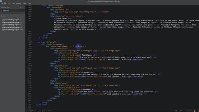The width and height of the screenshot is (199, 112).
Task: Collapse first card fold at line 156
Action: [32, 49]
